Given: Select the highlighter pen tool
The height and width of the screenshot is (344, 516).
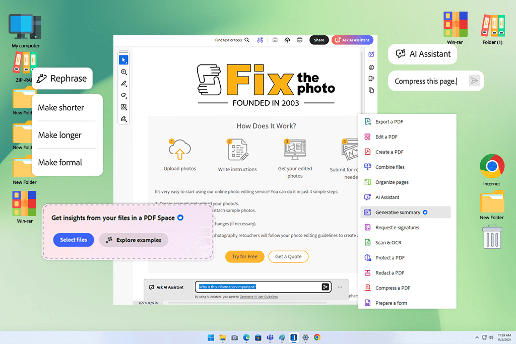Looking at the screenshot, I should tap(124, 84).
